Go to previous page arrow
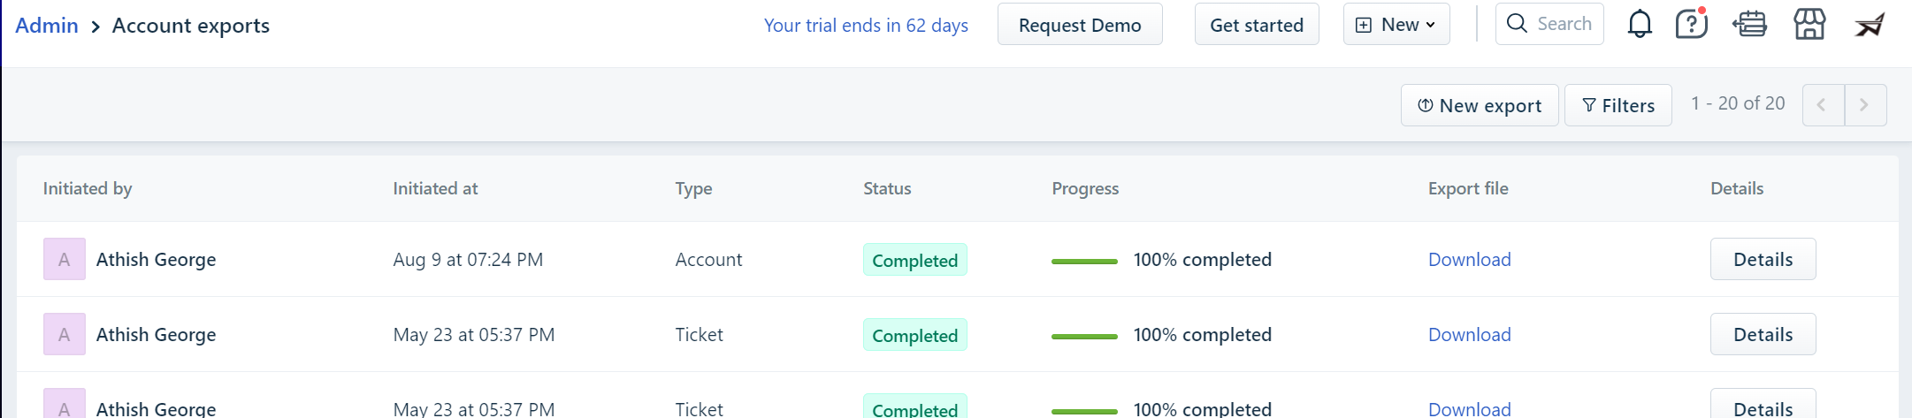Screen dimensions: 1912x418 click(1823, 105)
